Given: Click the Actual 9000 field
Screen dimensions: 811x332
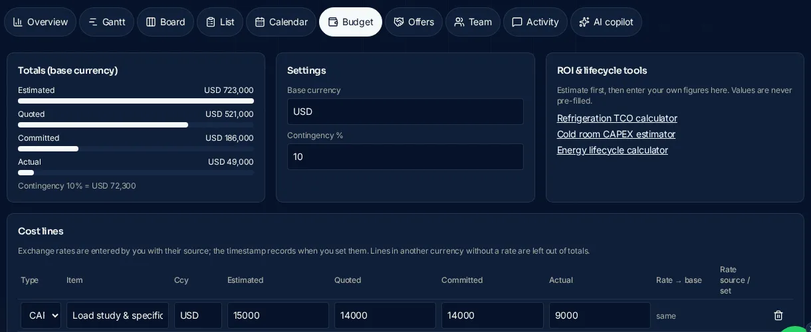Looking at the screenshot, I should pyautogui.click(x=600, y=315).
